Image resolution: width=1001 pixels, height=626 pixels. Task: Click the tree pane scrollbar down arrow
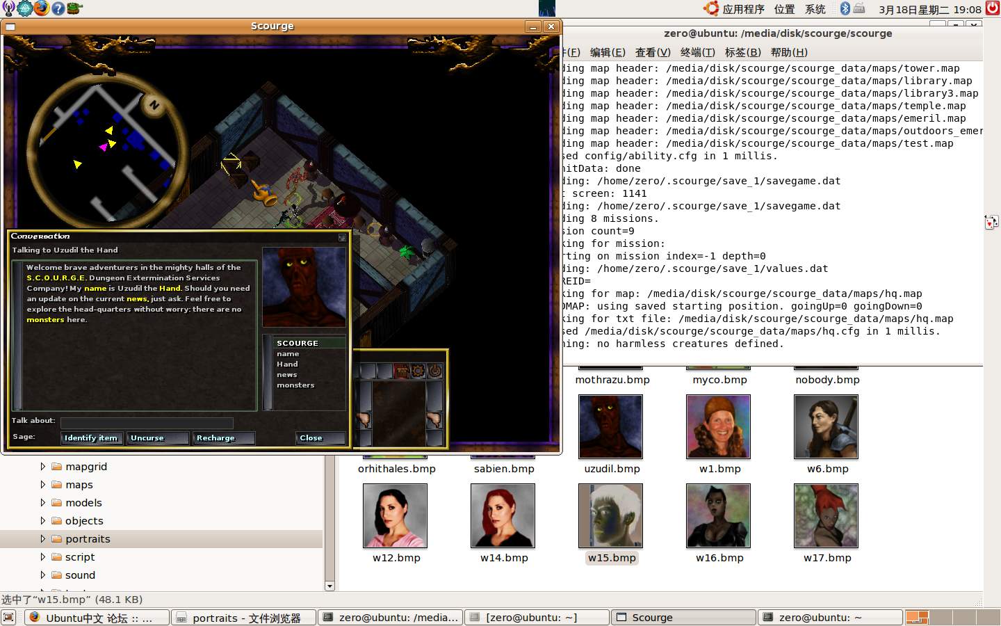329,586
